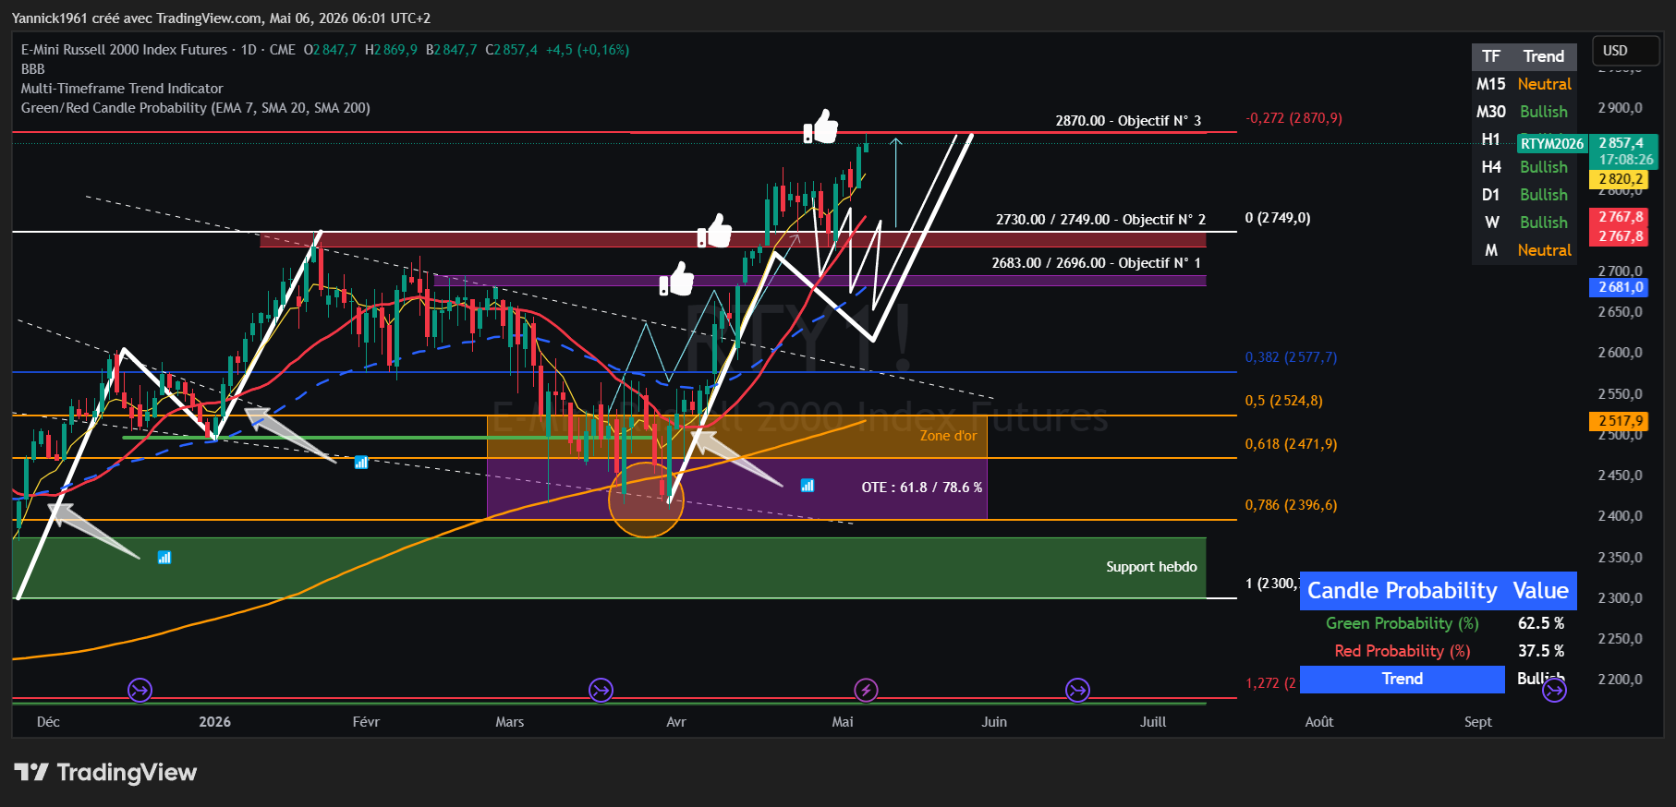This screenshot has height=807, width=1676.
Task: Select Green/Red Candle Probability legend
Action: tap(196, 108)
